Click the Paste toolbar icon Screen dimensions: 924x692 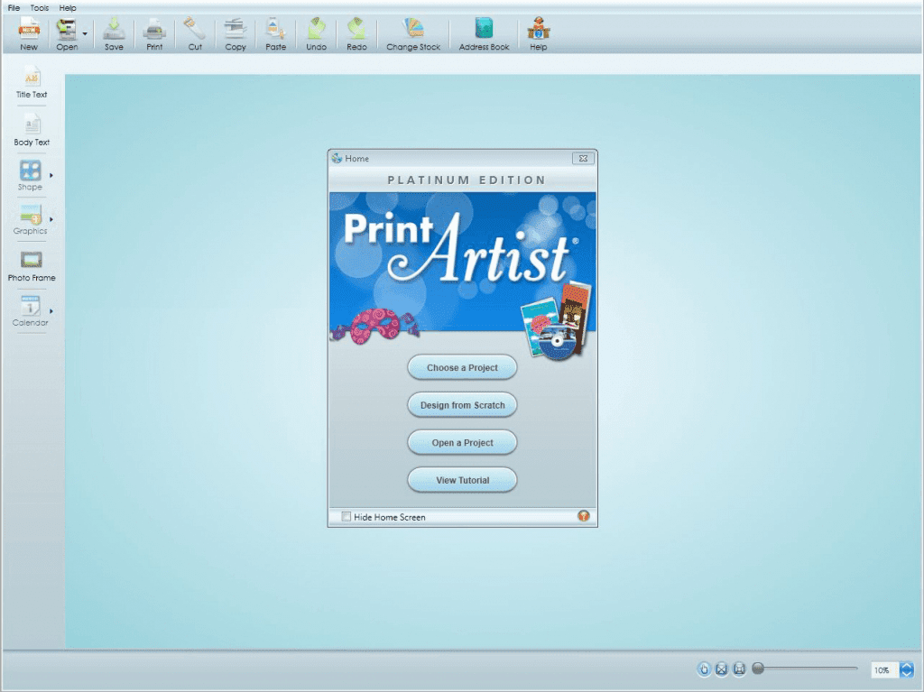coord(276,33)
